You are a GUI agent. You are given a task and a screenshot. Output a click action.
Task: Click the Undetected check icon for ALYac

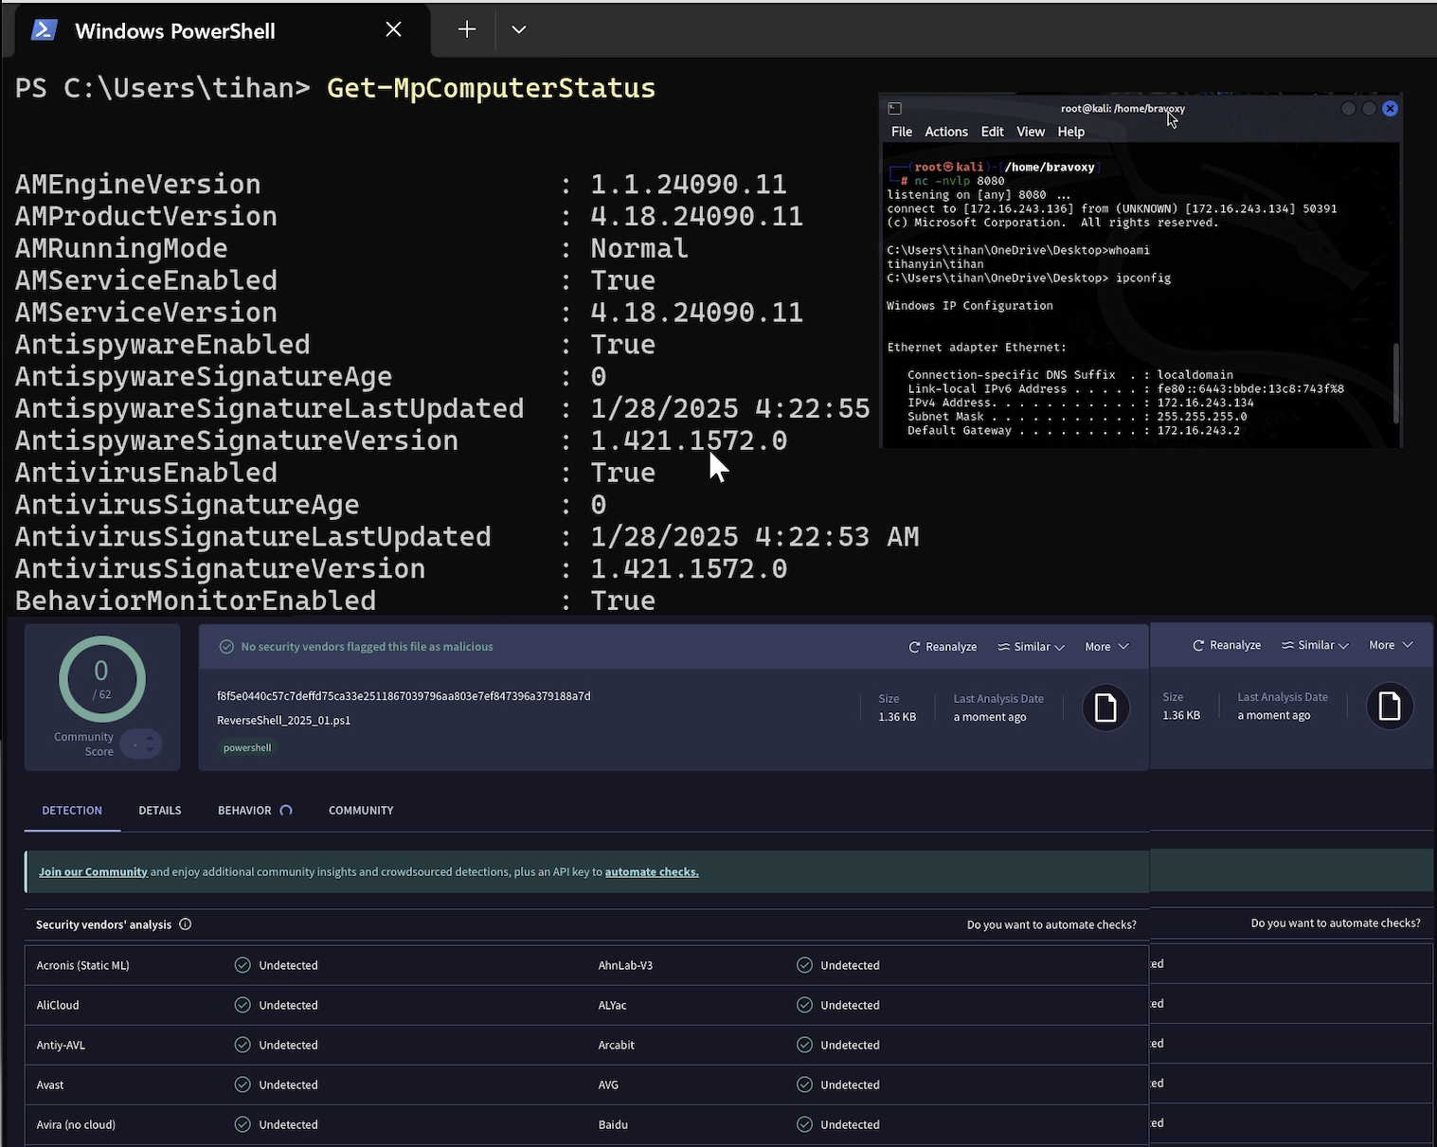[804, 1005]
